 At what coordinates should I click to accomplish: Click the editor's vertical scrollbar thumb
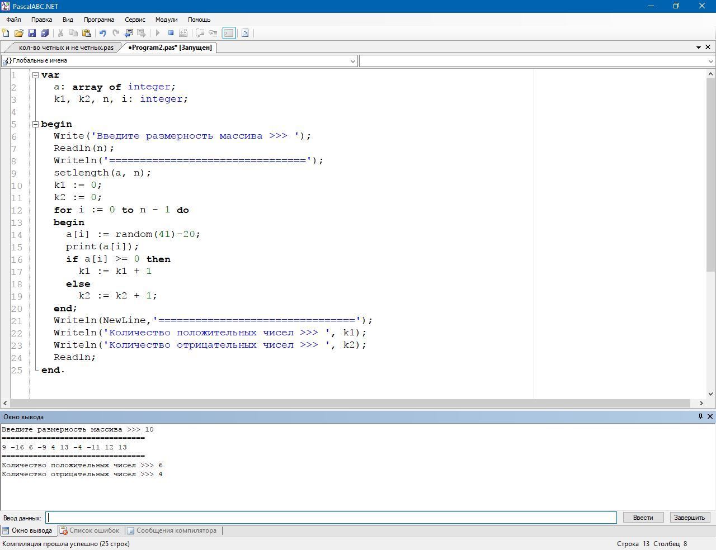[711, 173]
